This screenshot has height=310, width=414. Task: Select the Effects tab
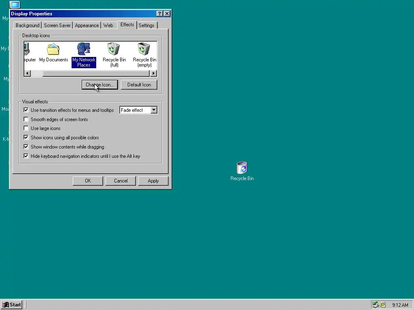tap(127, 25)
